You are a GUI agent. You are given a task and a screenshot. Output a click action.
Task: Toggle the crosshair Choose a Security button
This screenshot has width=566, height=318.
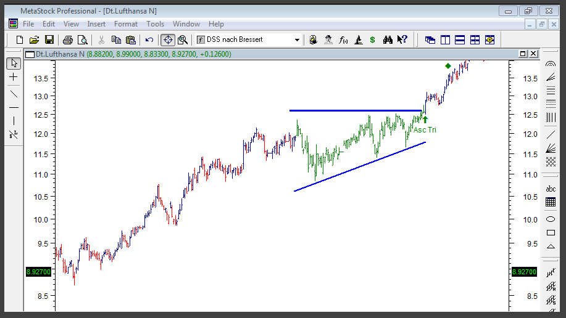tap(168, 39)
